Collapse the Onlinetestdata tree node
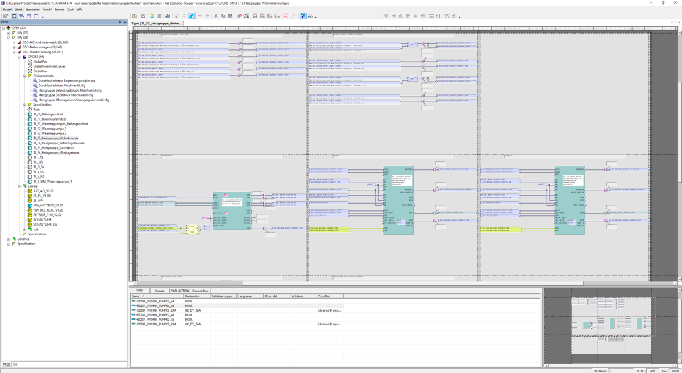The height and width of the screenshot is (373, 682). point(24,76)
